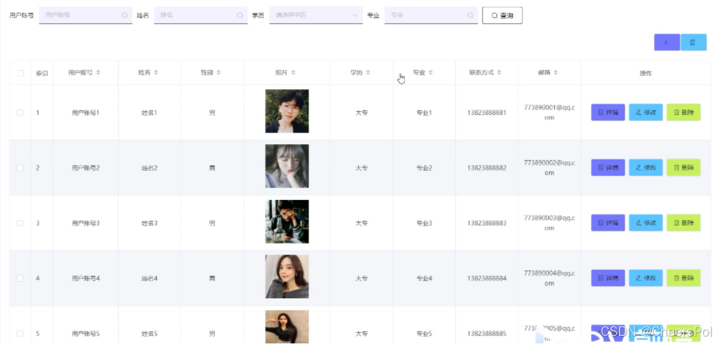This screenshot has width=715, height=344.
Task: Click search icon in 姓名 input
Action: tap(240, 15)
